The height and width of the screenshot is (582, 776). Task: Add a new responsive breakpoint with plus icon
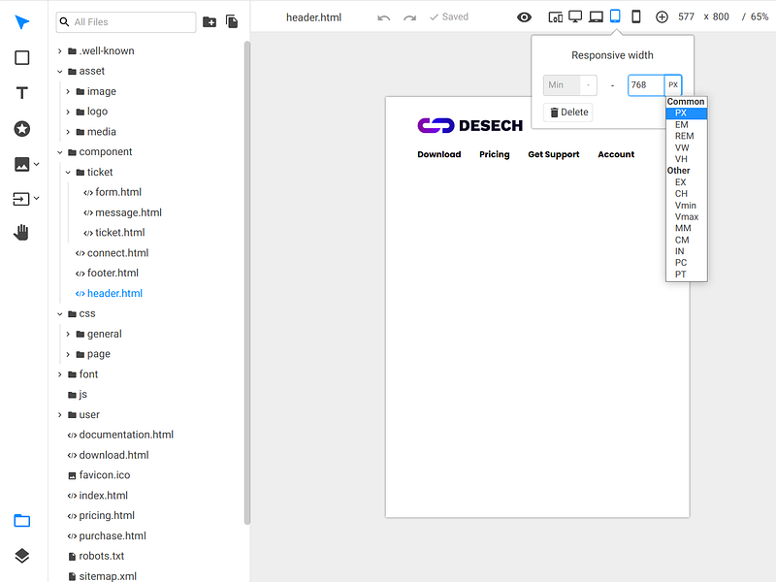click(x=662, y=16)
